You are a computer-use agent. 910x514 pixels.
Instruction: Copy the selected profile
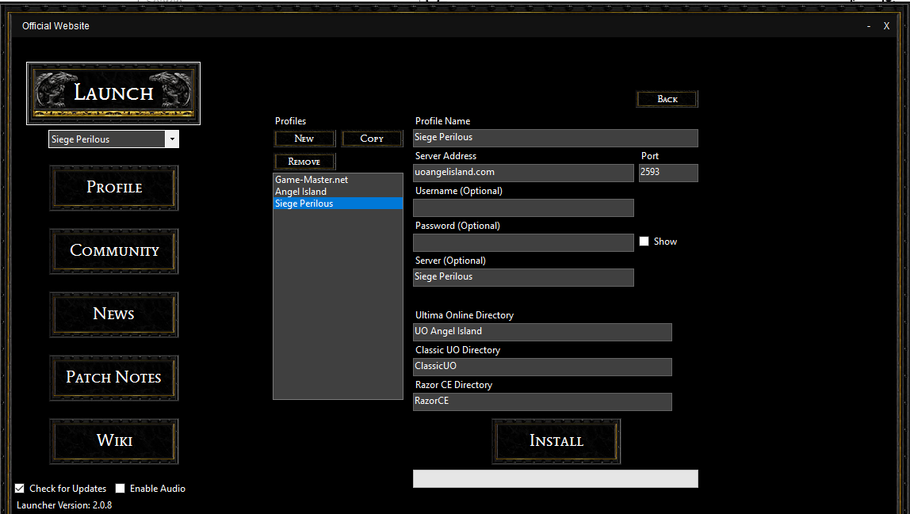pyautogui.click(x=372, y=139)
